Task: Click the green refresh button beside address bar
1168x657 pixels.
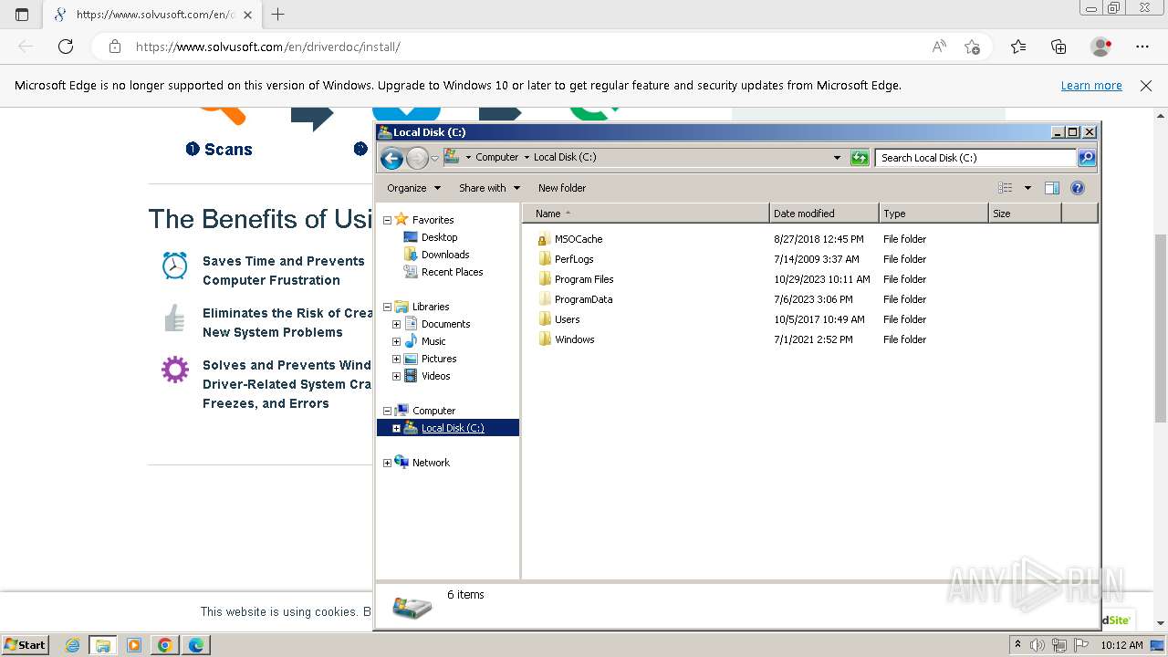Action: [x=860, y=158]
